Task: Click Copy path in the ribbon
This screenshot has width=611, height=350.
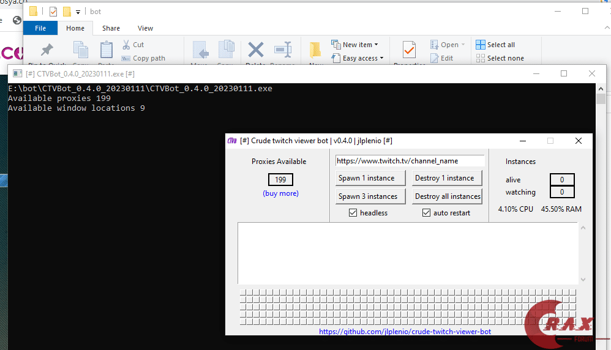Action: 143,58
